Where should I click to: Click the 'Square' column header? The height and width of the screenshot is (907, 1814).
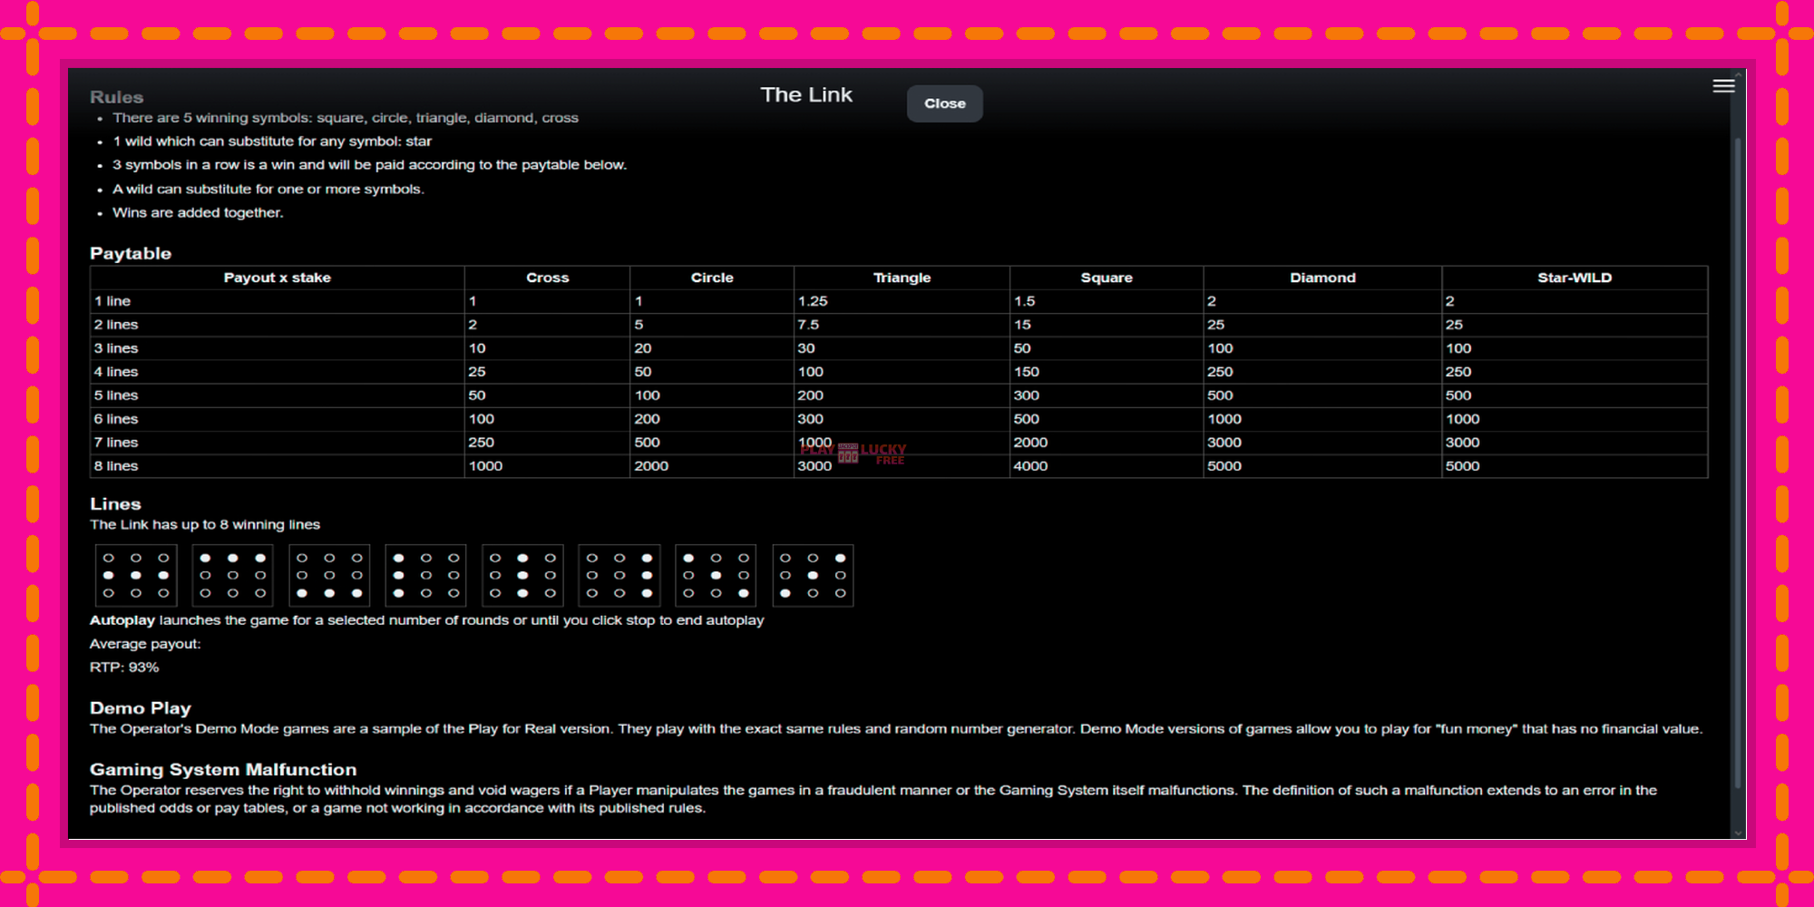(1107, 278)
